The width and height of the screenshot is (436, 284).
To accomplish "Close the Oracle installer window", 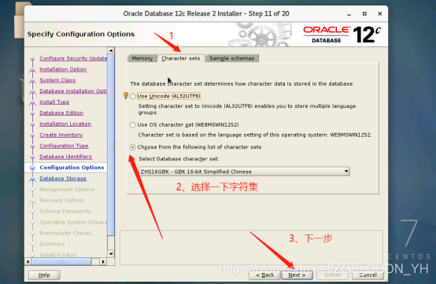I will pyautogui.click(x=380, y=13).
